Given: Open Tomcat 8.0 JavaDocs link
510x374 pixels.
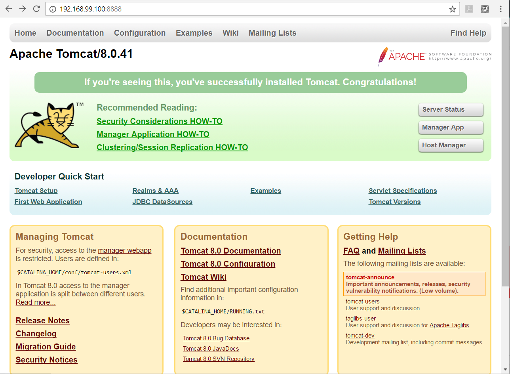Looking at the screenshot, I should (x=211, y=349).
